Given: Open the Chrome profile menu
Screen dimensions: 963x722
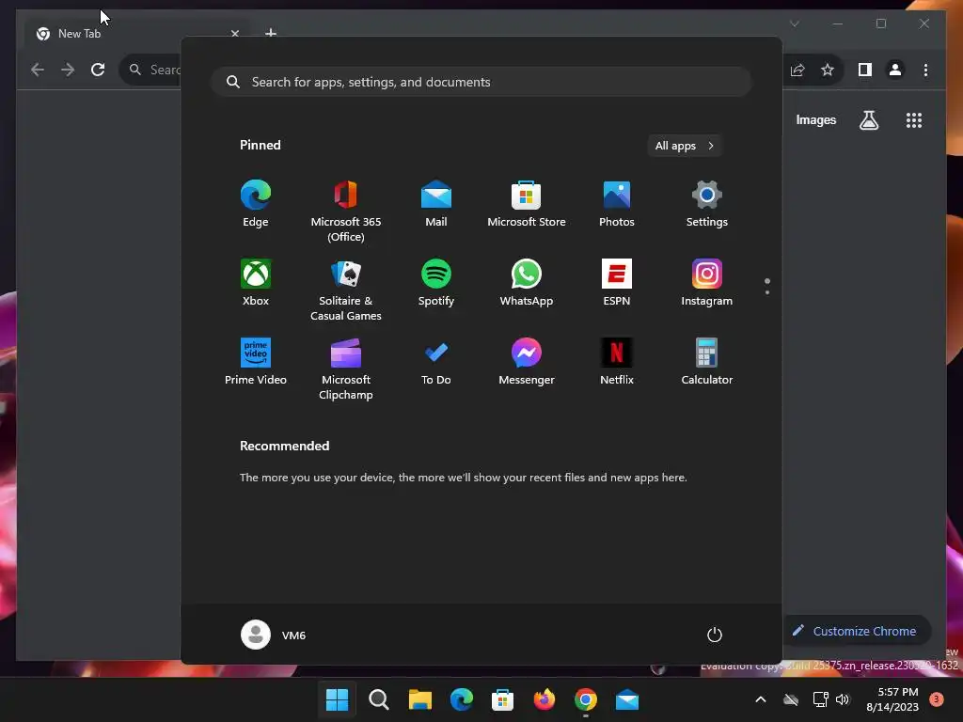Looking at the screenshot, I should (x=895, y=70).
